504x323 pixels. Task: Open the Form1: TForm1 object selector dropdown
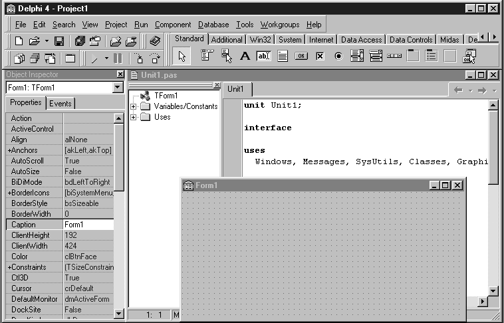118,88
